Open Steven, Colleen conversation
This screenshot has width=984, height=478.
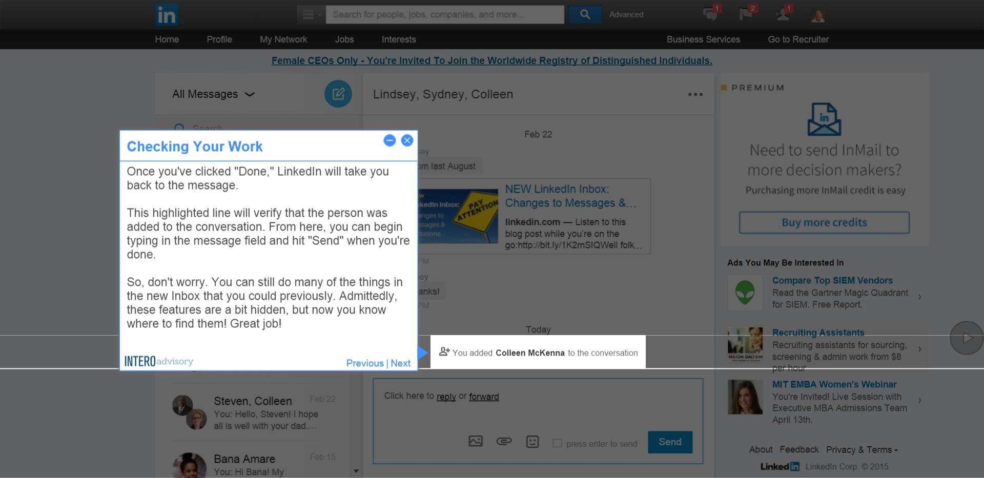[x=254, y=412]
